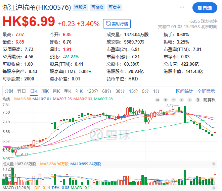
Task: Switch to the 120分 chart tab
Action: [92, 91]
